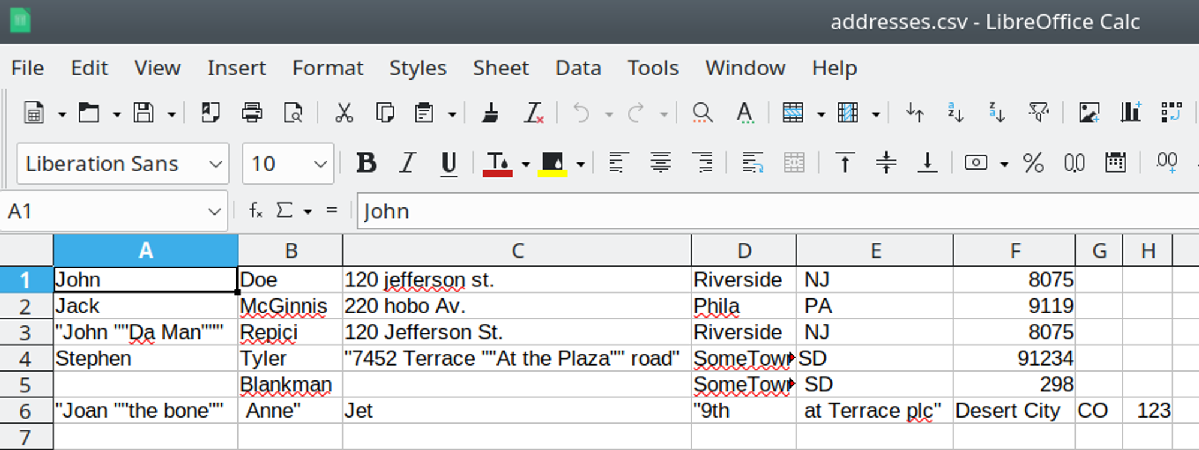Toggle the AutoFilter funnel icon
The height and width of the screenshot is (450, 1199).
1038,113
